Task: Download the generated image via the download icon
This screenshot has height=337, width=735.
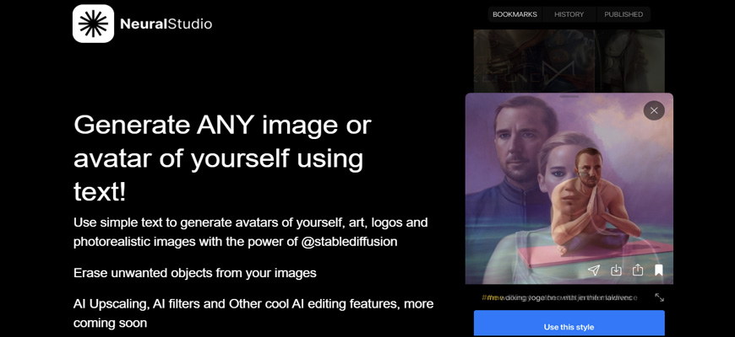Action: [616, 270]
